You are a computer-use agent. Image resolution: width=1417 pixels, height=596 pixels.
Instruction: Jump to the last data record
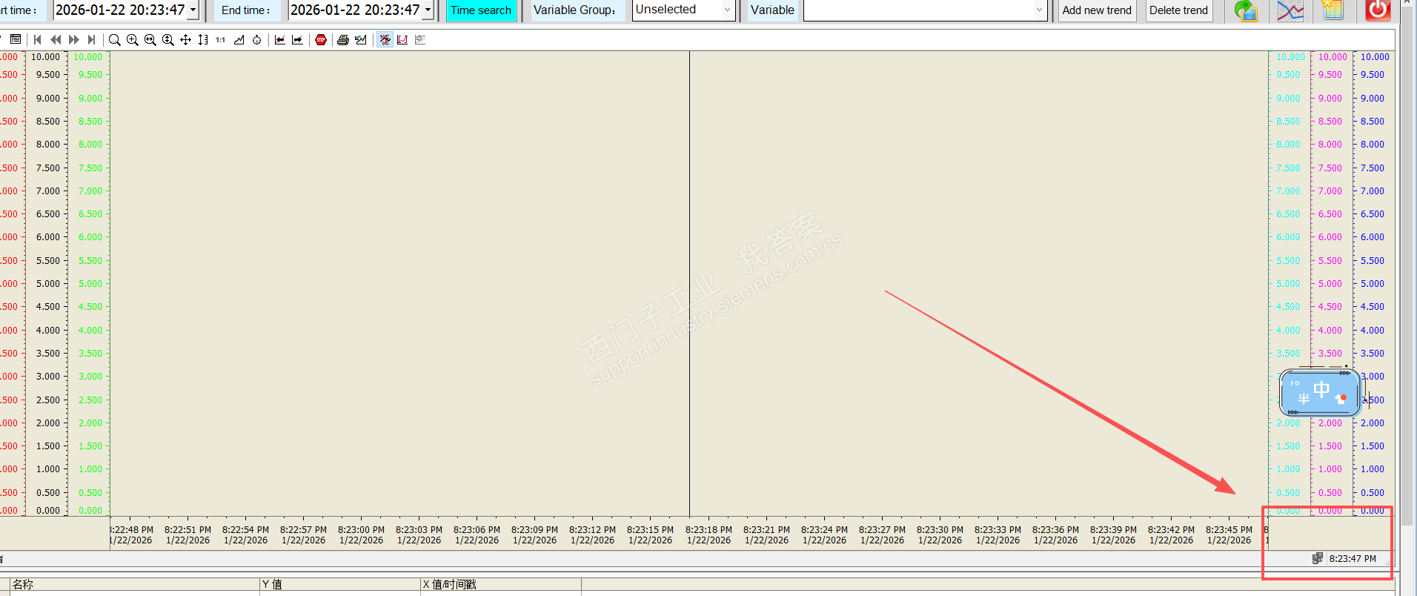(x=91, y=39)
